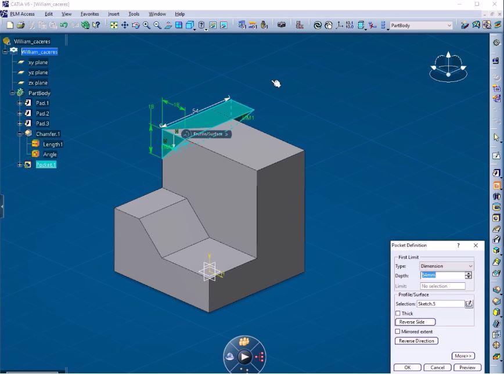Click the compass in the viewport corner

448,66
